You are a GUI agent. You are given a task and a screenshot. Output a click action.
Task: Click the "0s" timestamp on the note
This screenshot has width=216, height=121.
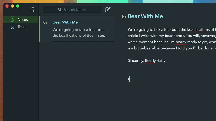(45, 22)
